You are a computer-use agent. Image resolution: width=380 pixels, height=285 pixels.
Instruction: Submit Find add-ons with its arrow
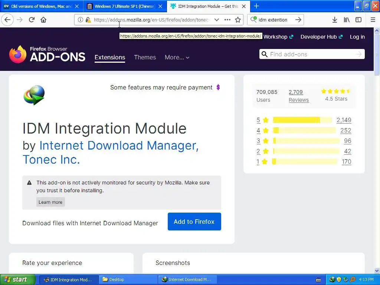(x=359, y=54)
